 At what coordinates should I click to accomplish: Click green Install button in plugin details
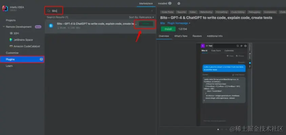point(168,29)
